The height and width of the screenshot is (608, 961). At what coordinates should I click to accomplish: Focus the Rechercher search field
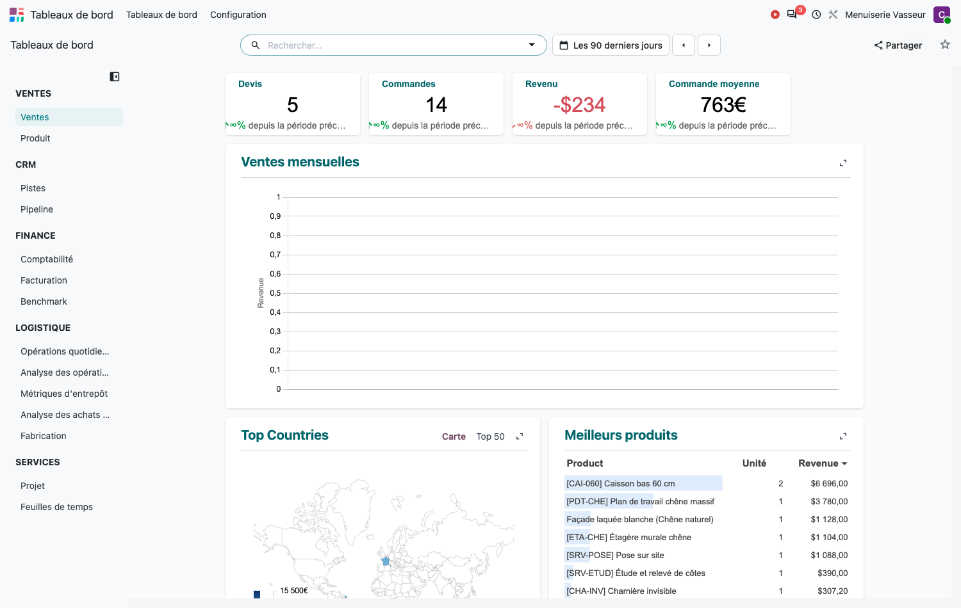click(393, 45)
